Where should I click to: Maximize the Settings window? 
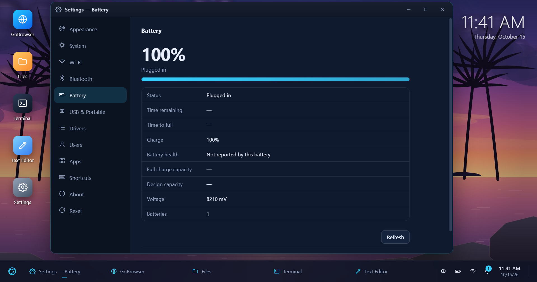pyautogui.click(x=425, y=10)
